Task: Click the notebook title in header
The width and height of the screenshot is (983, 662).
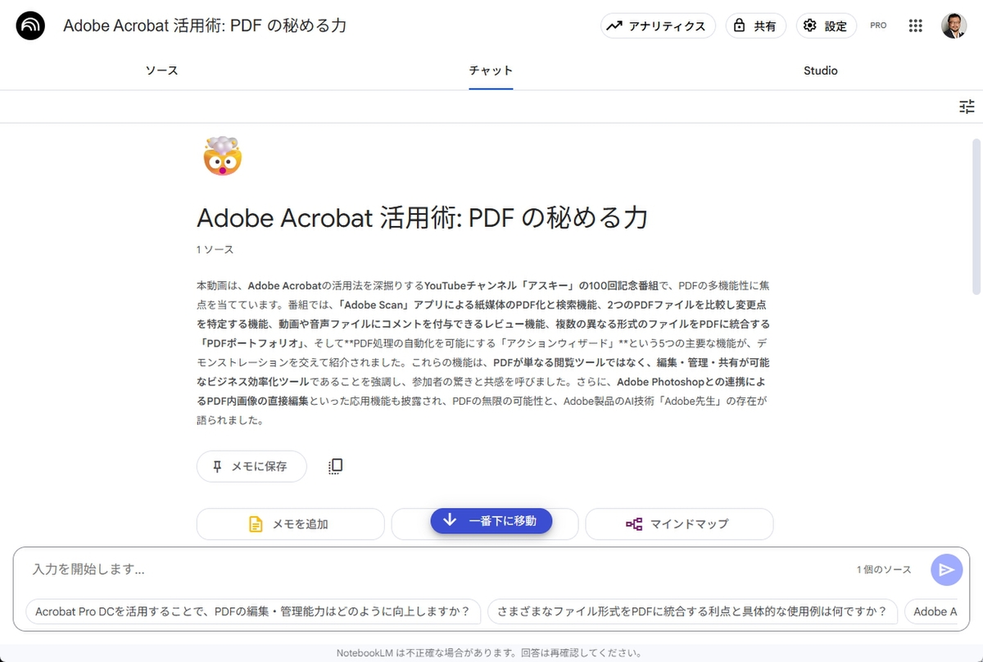Action: tap(205, 25)
